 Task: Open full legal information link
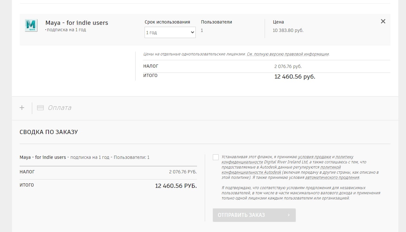point(288,54)
